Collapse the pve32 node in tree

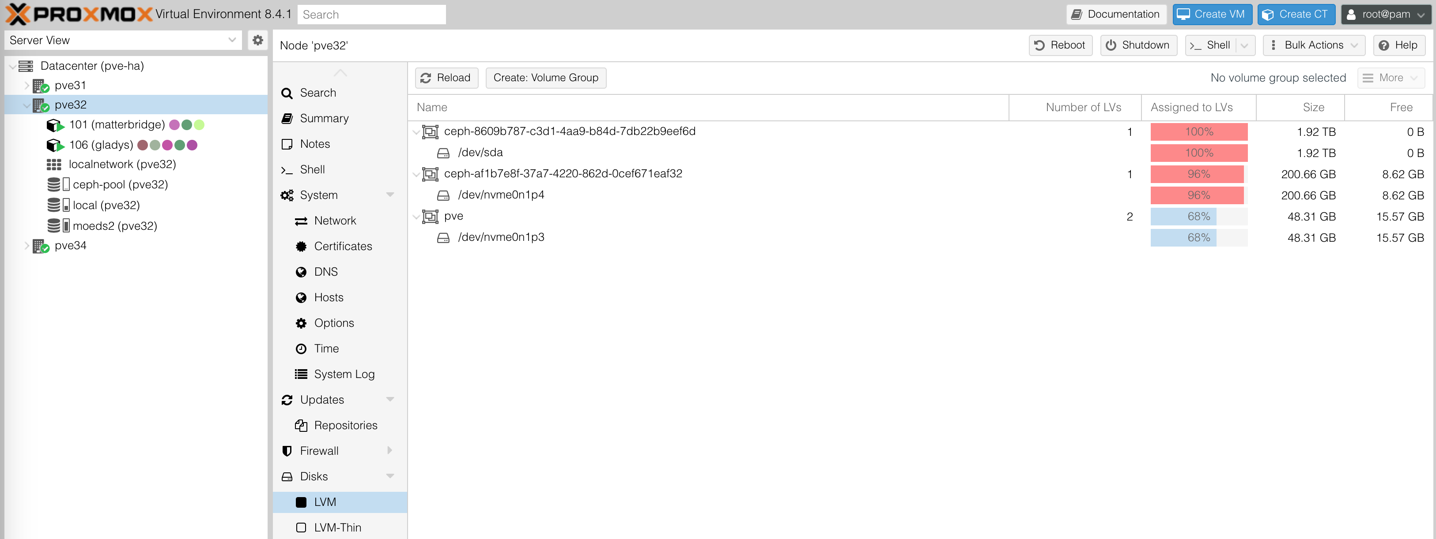[26, 105]
